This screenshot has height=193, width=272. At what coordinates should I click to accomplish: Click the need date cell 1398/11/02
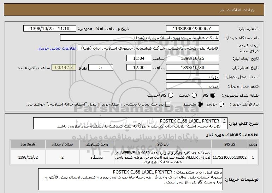tap(28, 157)
